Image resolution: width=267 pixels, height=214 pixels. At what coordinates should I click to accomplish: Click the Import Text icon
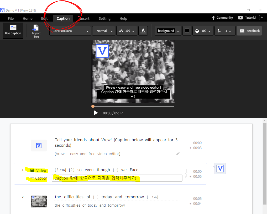(x=36, y=31)
